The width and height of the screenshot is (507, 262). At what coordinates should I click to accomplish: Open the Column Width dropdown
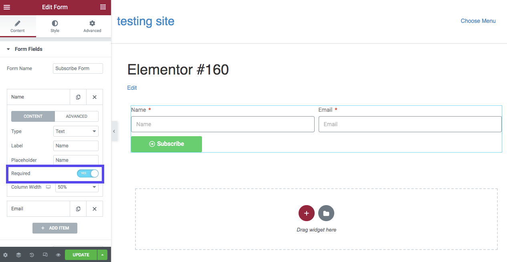77,187
